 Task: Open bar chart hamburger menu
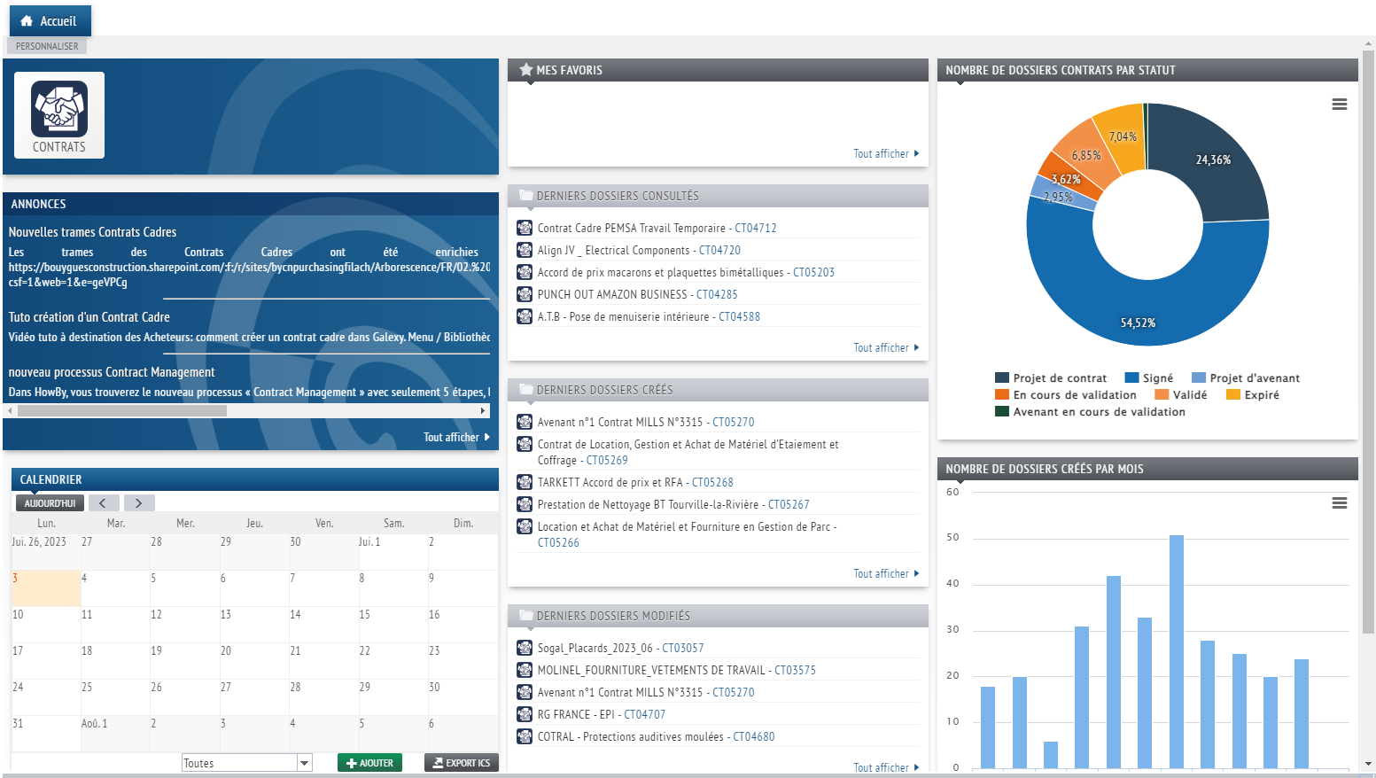1339,503
